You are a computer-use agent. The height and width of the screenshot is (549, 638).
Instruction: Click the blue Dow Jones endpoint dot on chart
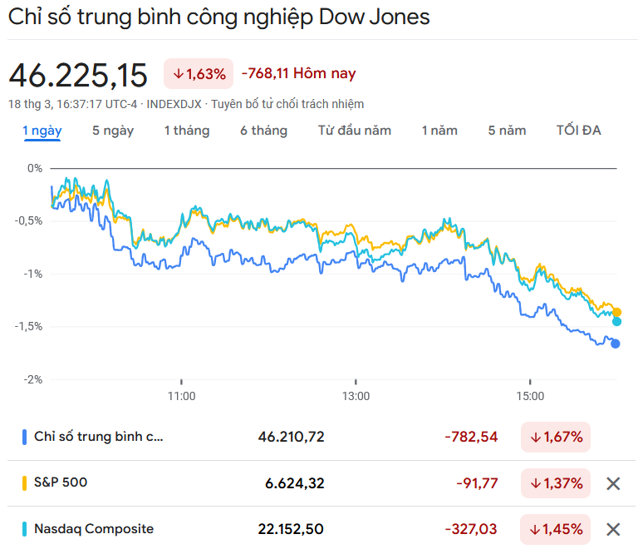pyautogui.click(x=616, y=344)
